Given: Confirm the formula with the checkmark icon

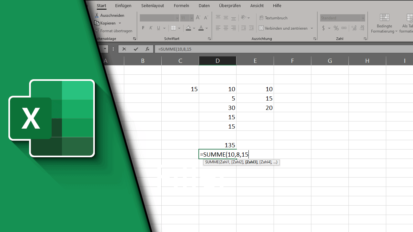Looking at the screenshot, I should click(x=136, y=49).
